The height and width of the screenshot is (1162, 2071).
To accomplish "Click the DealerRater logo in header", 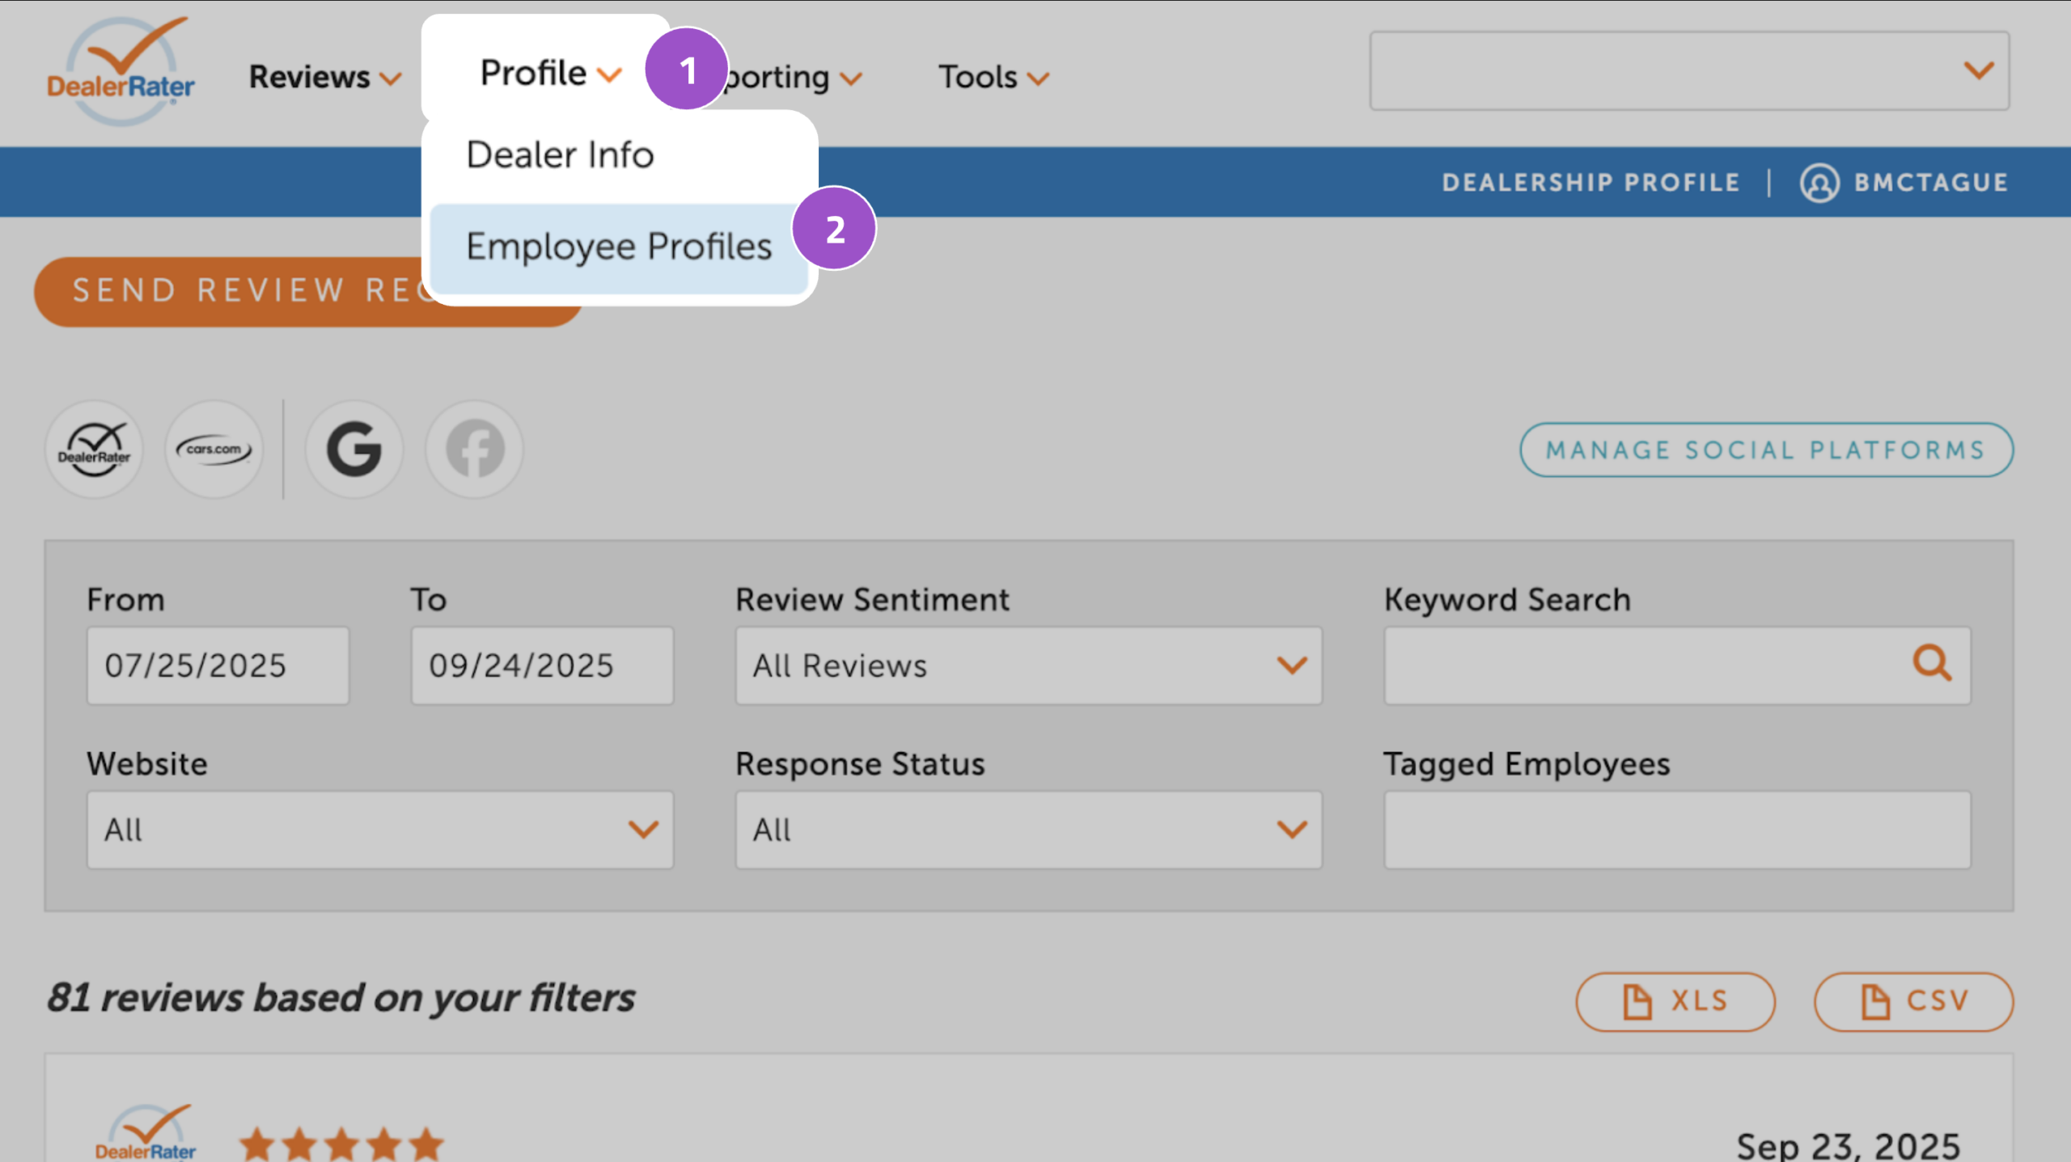I will coord(121,71).
